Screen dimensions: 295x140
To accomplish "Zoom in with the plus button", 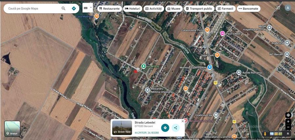I will click(x=288, y=121).
